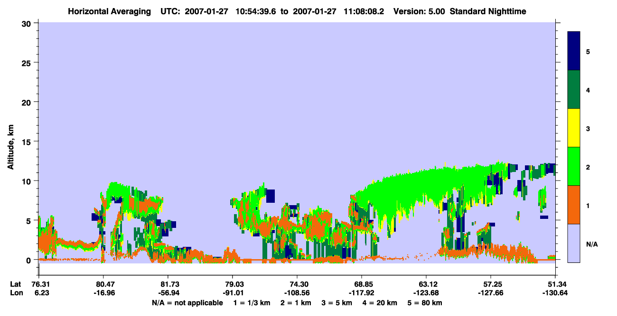Click the '3 = 5 km' legend entry
The image size is (617, 316).
[x=338, y=303]
